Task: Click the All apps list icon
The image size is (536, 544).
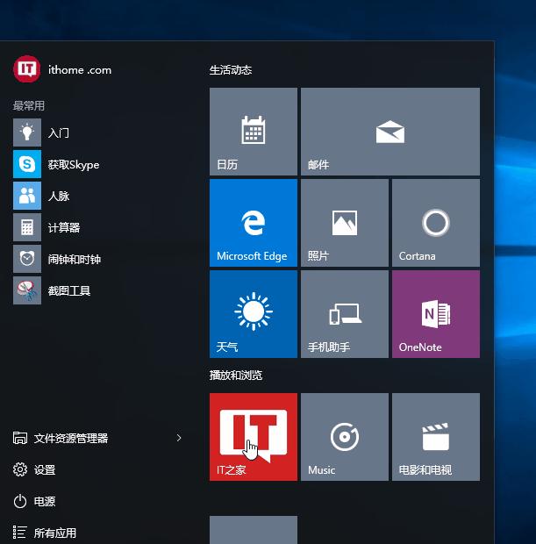Action: click(20, 533)
